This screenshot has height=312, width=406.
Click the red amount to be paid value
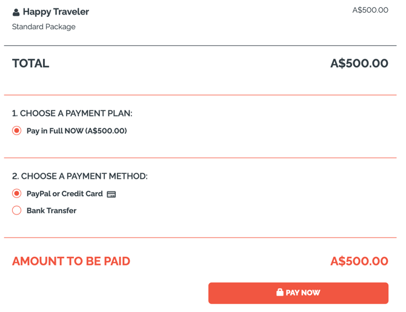coord(359,262)
